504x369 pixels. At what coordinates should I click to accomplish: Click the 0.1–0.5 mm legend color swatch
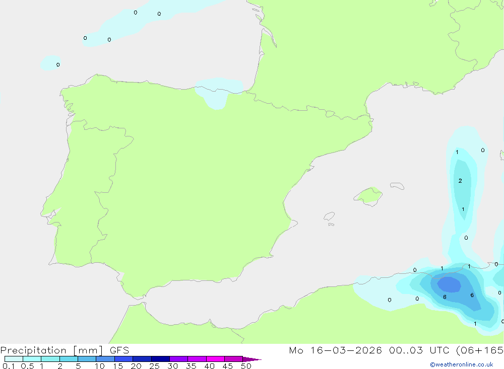click(14, 359)
